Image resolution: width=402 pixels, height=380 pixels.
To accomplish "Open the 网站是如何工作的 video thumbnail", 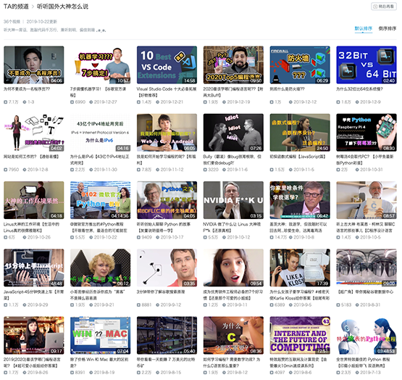I will 34,133.
